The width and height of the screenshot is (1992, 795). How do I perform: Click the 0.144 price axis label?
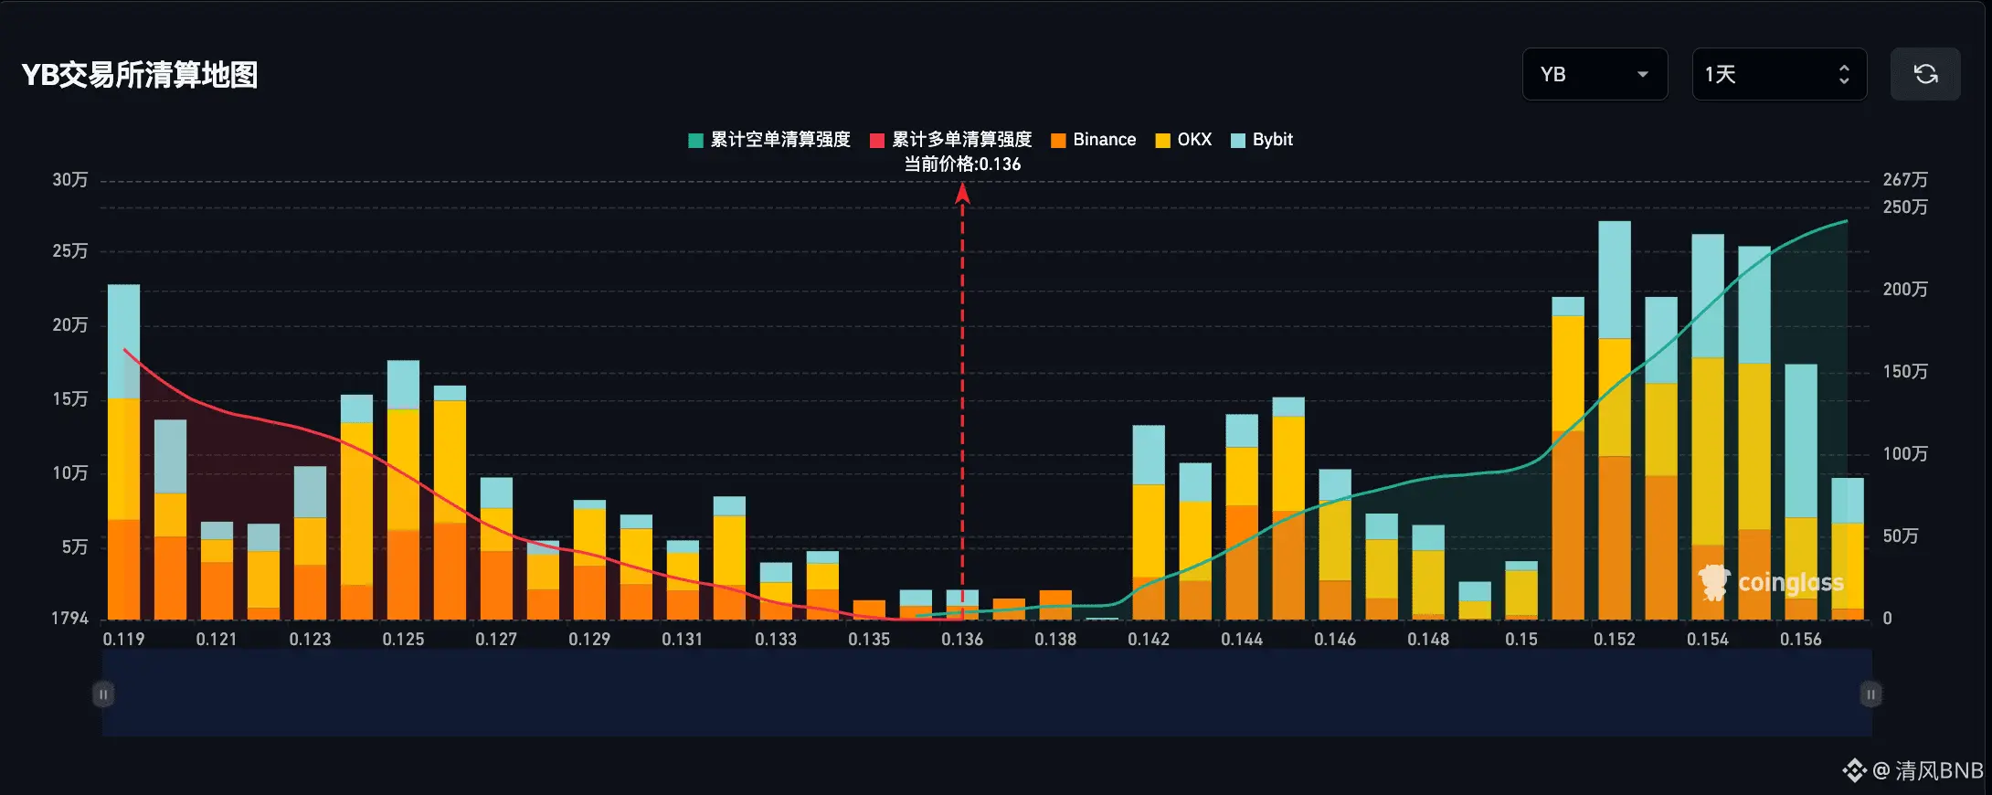1242,640
